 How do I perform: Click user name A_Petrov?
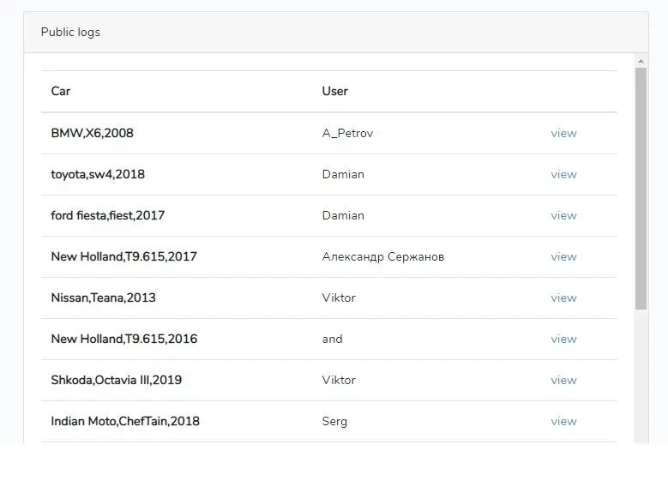pos(347,134)
